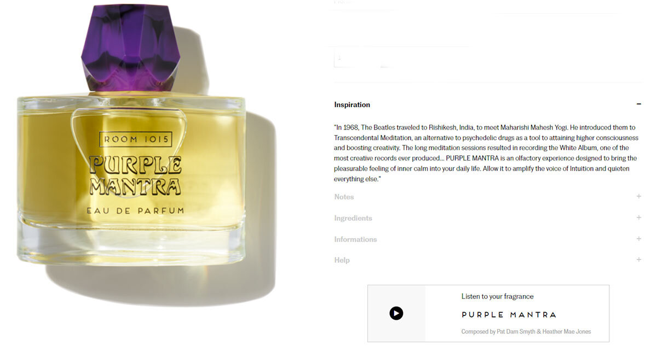This screenshot has height=358, width=657.
Task: Click the EAU DE PARFUM text on bottle
Action: (x=135, y=210)
